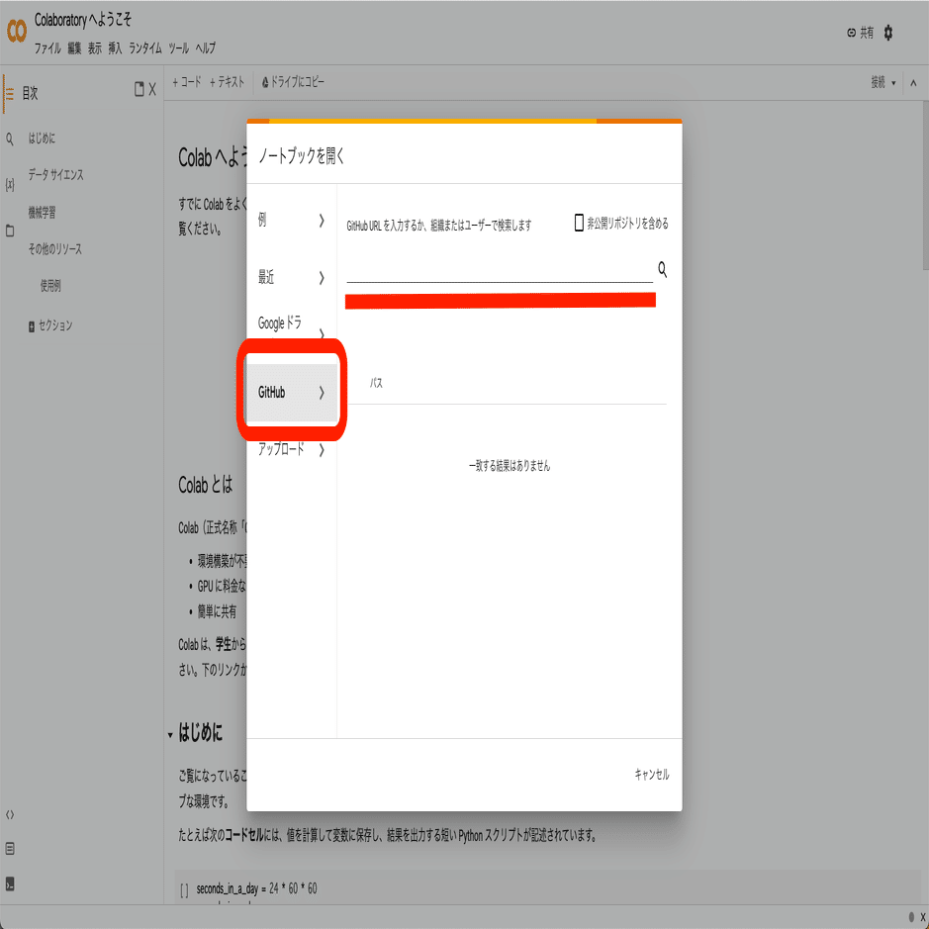Click ドライブにコピー button
The width and height of the screenshot is (929, 929).
(293, 82)
